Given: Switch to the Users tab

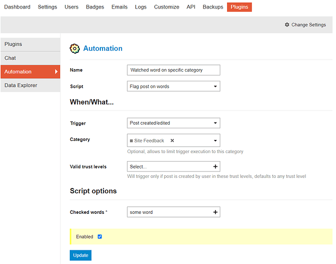Looking at the screenshot, I should tap(71, 7).
